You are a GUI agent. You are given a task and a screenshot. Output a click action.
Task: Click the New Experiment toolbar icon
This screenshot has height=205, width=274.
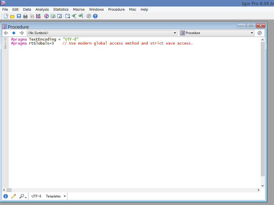(x=6, y=16)
